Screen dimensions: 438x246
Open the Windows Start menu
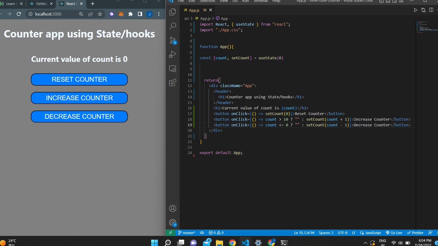click(154, 242)
